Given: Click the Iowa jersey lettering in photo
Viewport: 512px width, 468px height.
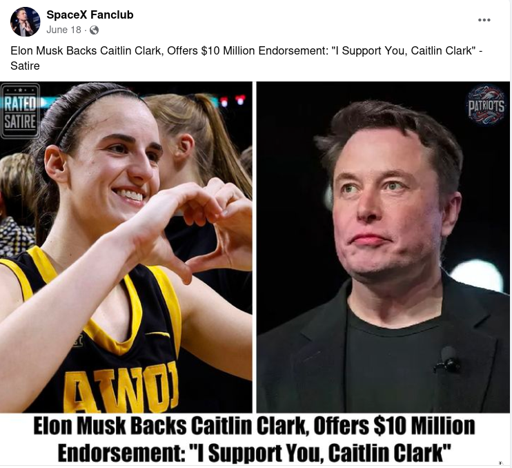Looking at the screenshot, I should pyautogui.click(x=121, y=387).
